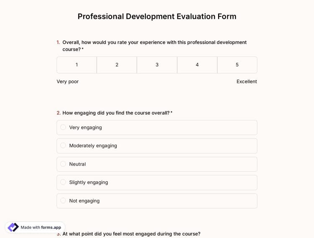
Task: Select rating 3 for overall experience
Action: tap(157, 65)
